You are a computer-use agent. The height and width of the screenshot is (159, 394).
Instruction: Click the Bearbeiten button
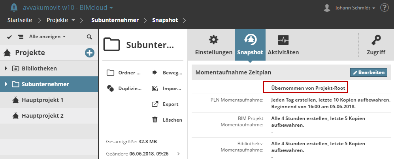pyautogui.click(x=369, y=72)
